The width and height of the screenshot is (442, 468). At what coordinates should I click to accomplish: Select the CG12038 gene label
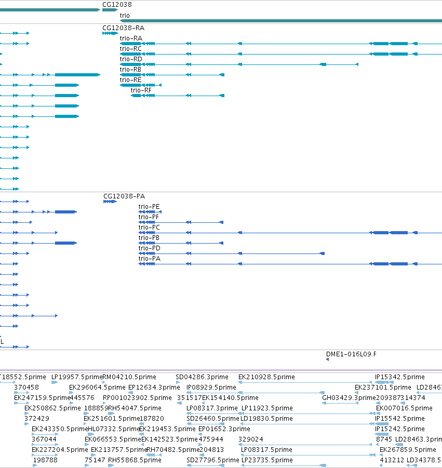(117, 5)
